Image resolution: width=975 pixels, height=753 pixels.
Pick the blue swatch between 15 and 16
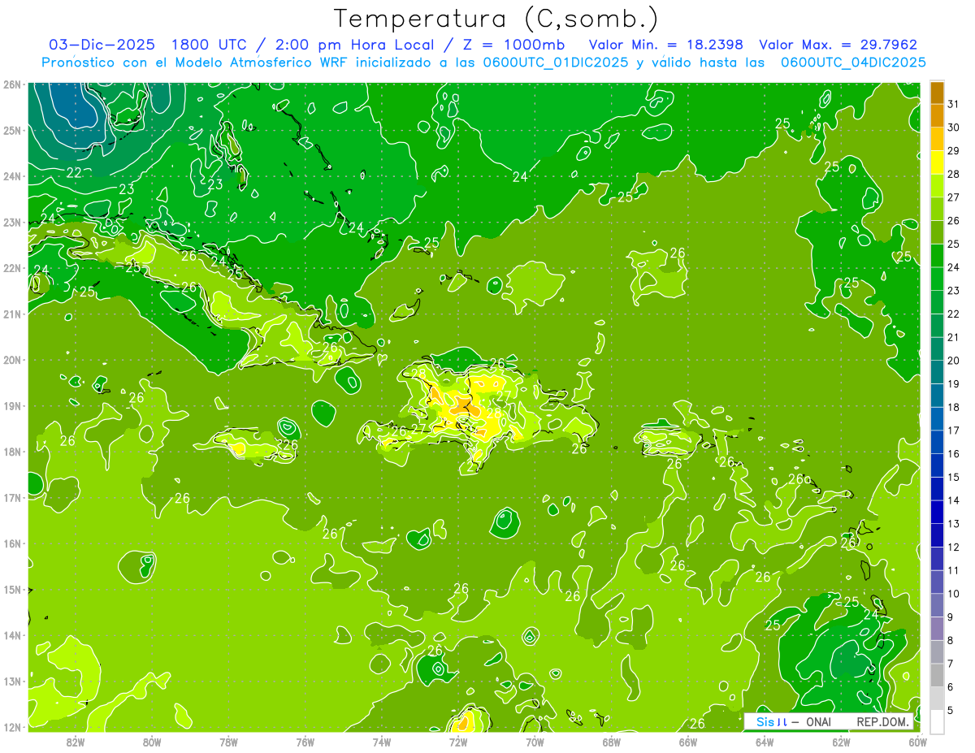937,465
